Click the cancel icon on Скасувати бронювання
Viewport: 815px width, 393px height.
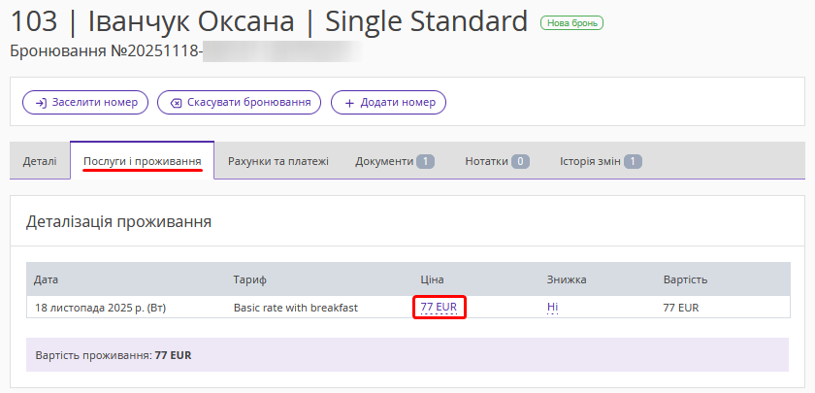coord(176,102)
